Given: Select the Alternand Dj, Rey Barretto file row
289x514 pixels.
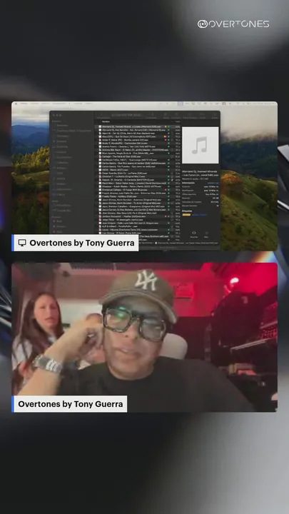Looking at the screenshot, I should (139, 130).
